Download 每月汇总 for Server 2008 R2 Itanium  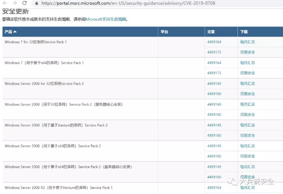coord(247,188)
